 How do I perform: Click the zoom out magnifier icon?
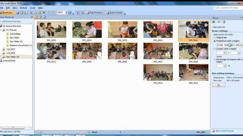(40, 132)
